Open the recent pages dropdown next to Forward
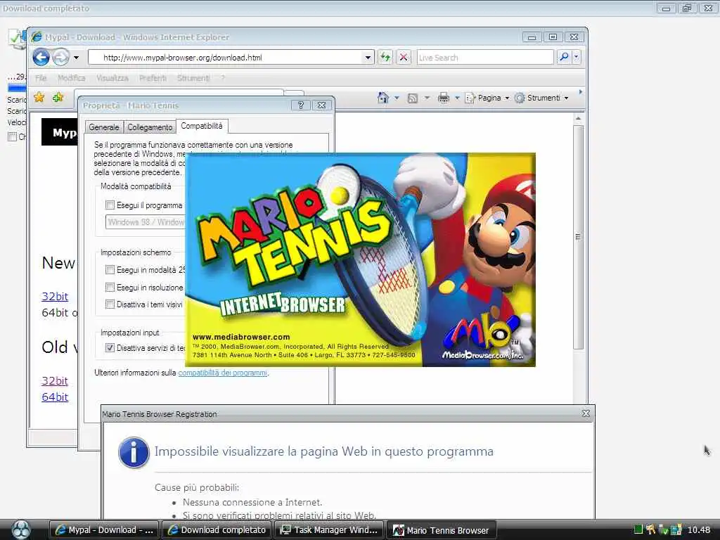720x540 pixels. point(76,58)
